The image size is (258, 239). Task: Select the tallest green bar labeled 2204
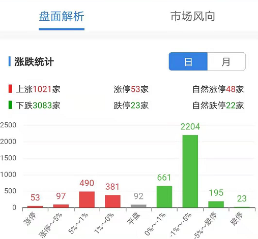190,171
